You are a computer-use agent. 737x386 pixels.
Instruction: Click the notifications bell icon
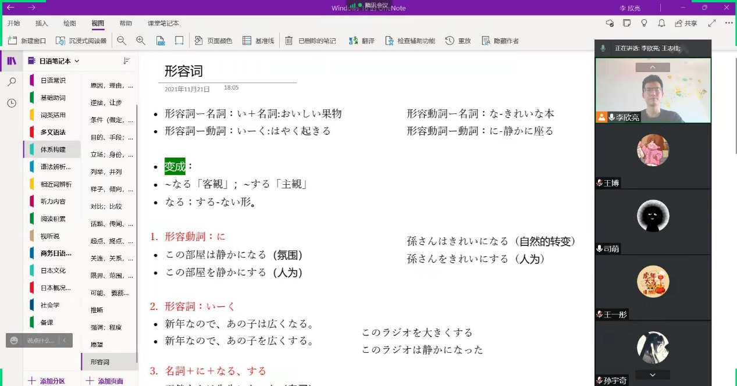click(661, 23)
